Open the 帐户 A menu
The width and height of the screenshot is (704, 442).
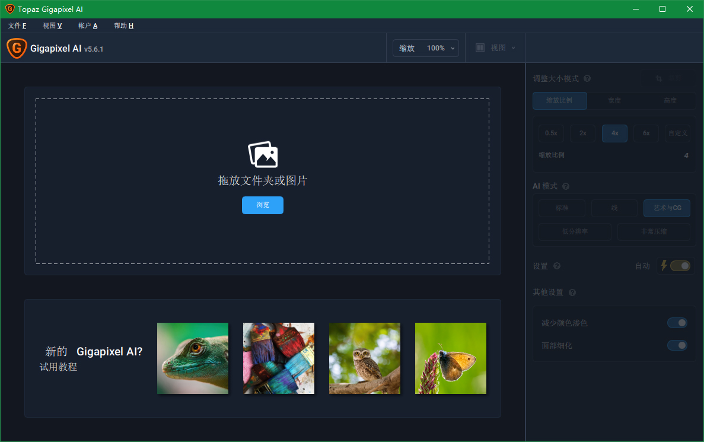click(88, 26)
